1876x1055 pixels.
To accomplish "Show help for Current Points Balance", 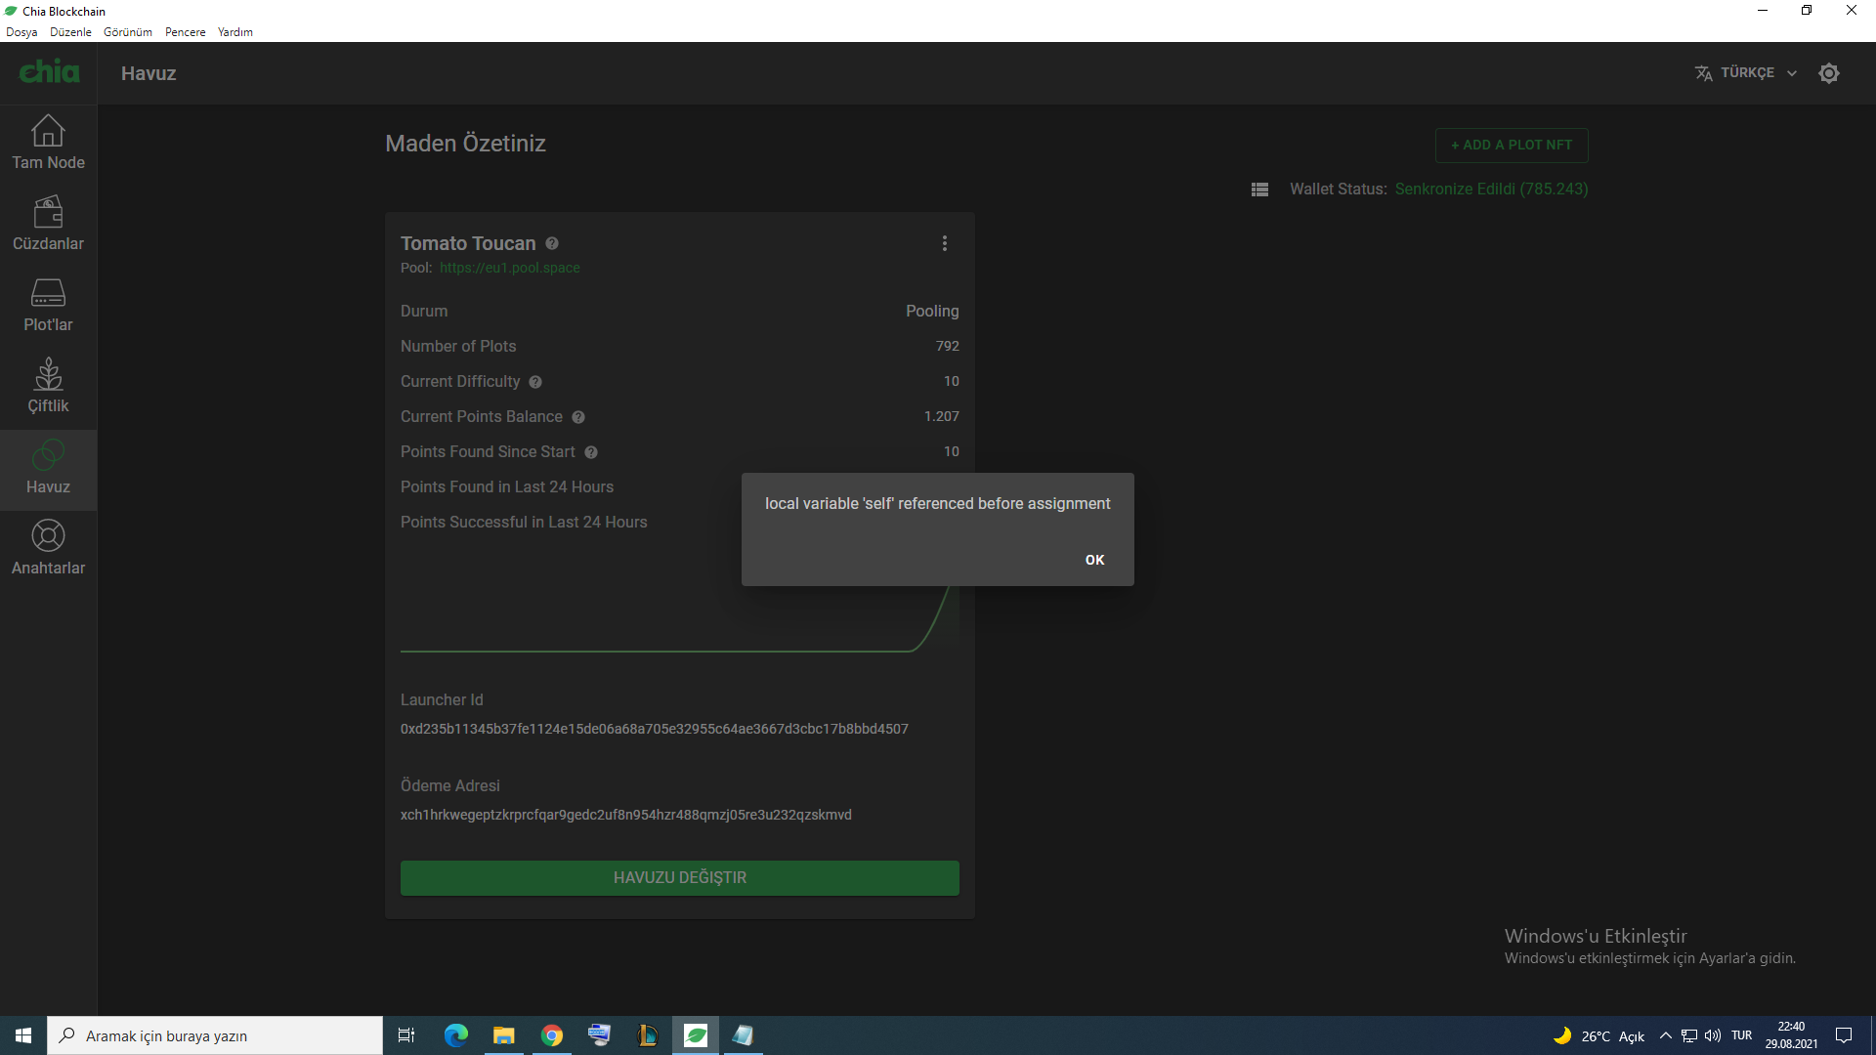I will [x=578, y=417].
